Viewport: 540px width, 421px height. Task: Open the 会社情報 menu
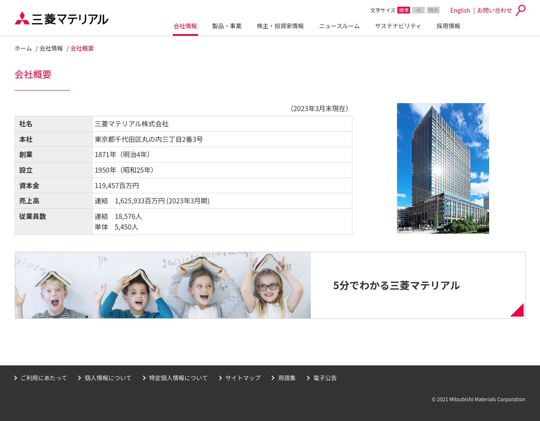(x=185, y=26)
